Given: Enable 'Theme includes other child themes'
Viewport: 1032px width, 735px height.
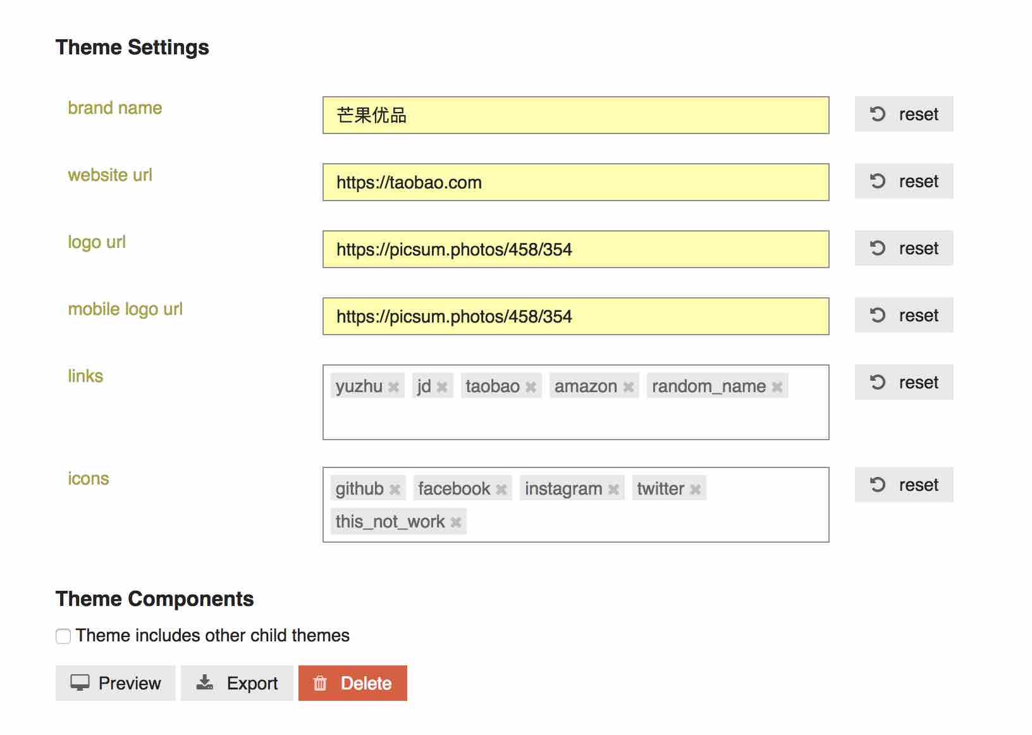Looking at the screenshot, I should click(63, 636).
